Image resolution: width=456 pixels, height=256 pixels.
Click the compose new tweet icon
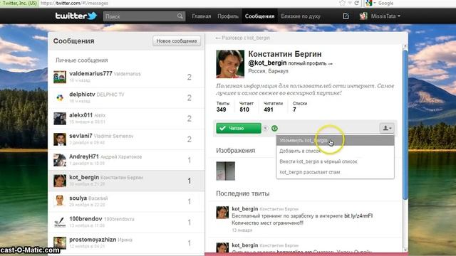pyautogui.click(x=346, y=16)
